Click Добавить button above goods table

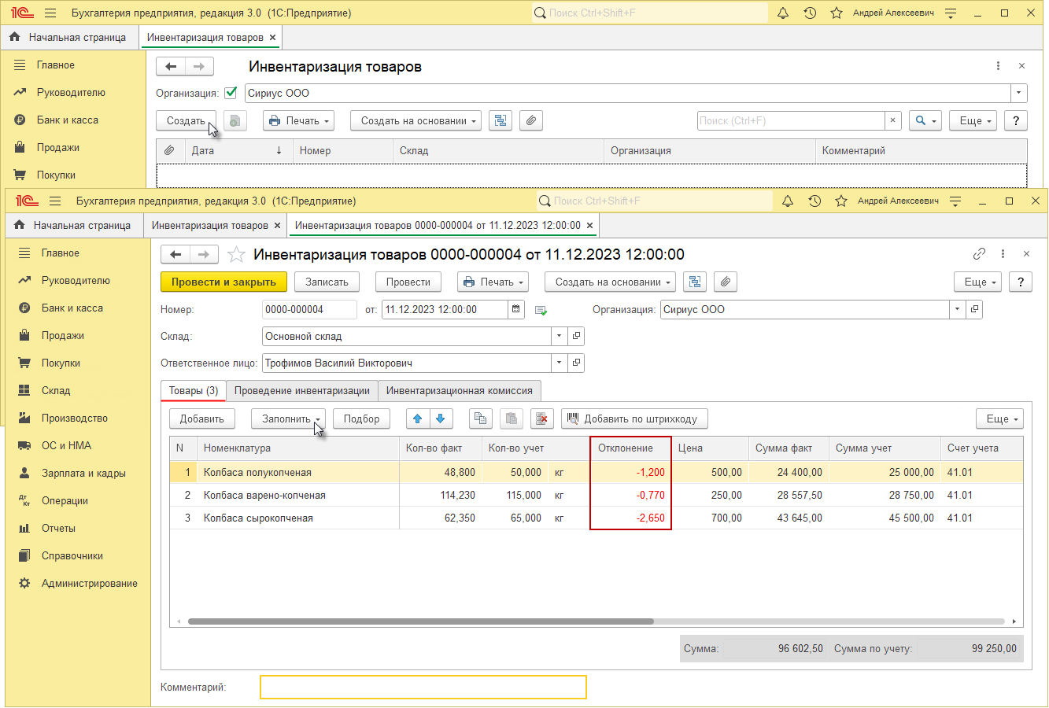[x=201, y=419]
